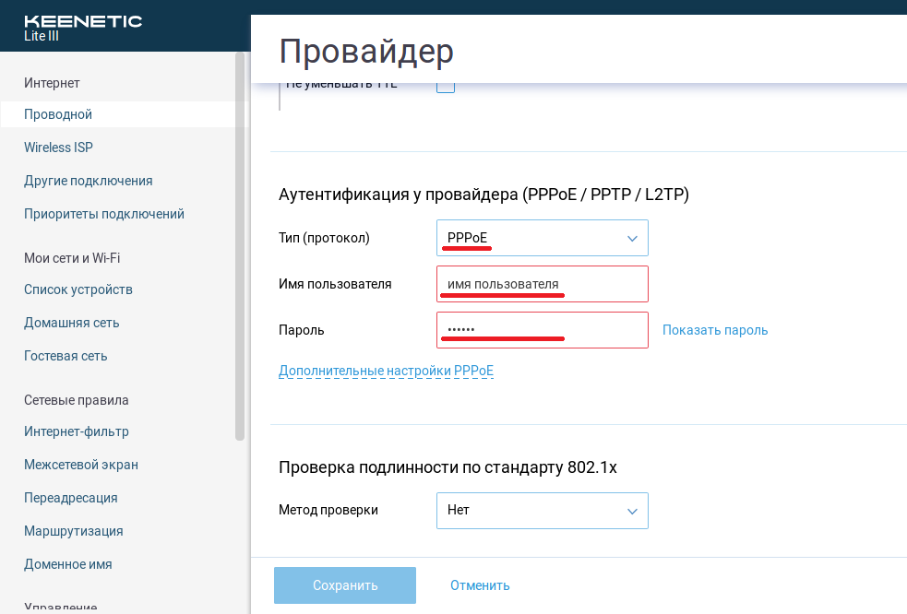
Task: Open the Тип (протокол) PPPoE dropdown
Action: pyautogui.click(x=542, y=238)
